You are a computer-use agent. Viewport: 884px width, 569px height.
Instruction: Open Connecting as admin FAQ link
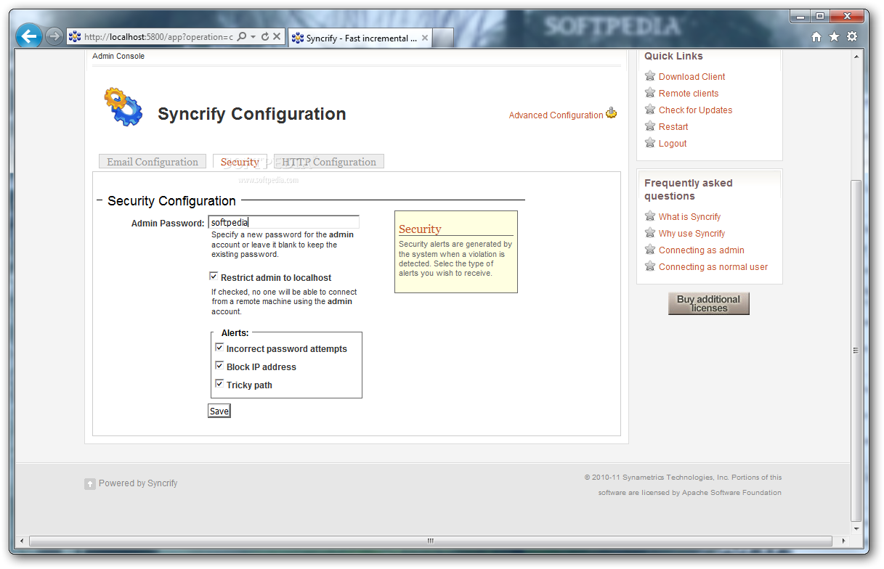[701, 250]
